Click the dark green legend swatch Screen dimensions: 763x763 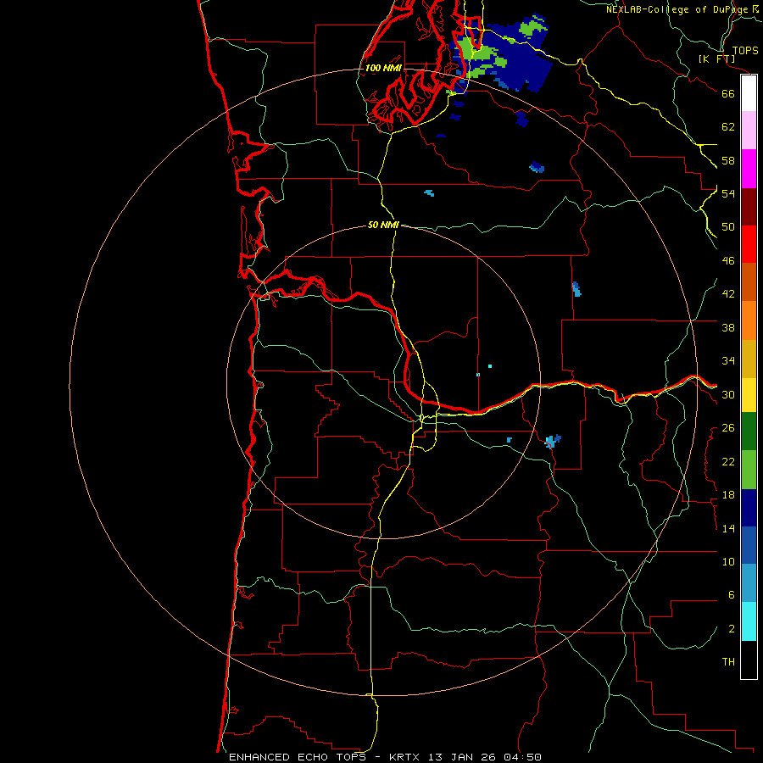point(749,432)
